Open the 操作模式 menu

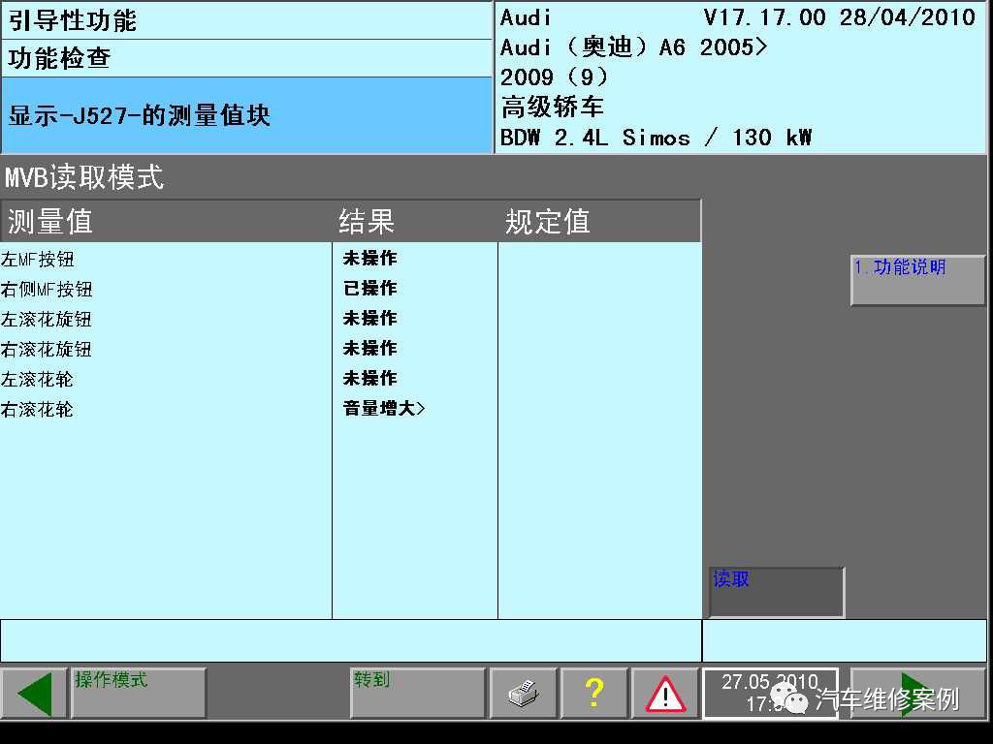click(x=139, y=694)
